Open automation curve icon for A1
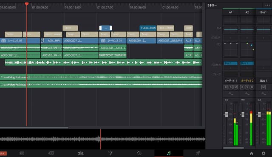The height and width of the screenshot is (157, 272). 231,94
